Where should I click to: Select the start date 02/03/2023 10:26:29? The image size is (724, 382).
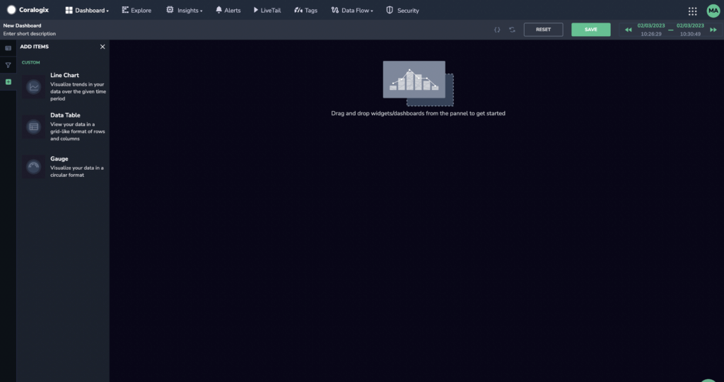[651, 30]
